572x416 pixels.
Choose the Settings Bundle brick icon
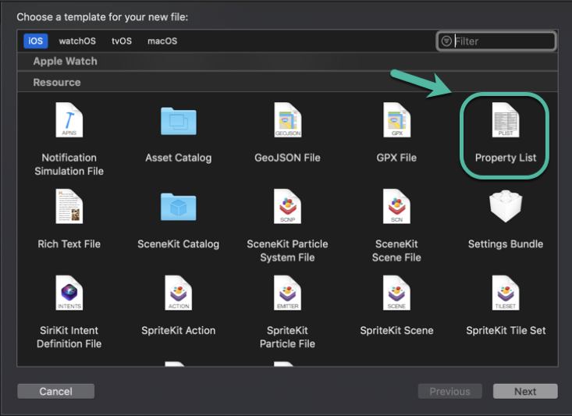click(506, 206)
